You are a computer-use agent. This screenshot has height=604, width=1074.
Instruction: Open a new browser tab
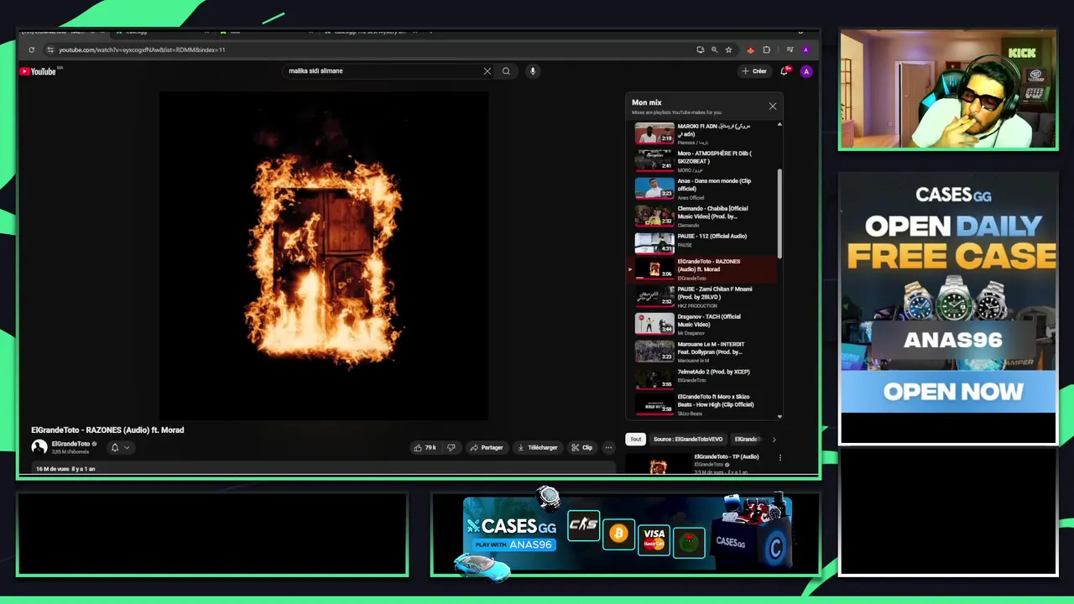click(x=431, y=32)
